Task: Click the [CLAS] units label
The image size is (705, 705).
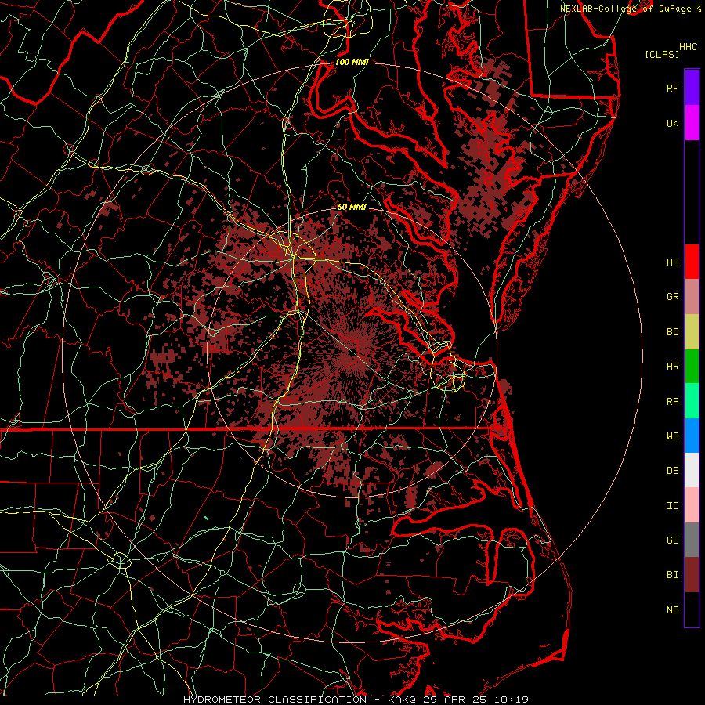Action: coord(662,55)
